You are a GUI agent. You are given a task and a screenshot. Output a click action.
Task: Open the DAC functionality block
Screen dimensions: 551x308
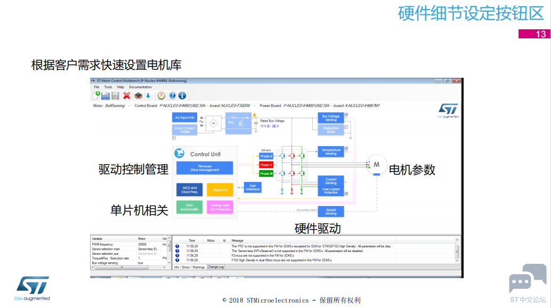pyautogui.click(x=189, y=207)
